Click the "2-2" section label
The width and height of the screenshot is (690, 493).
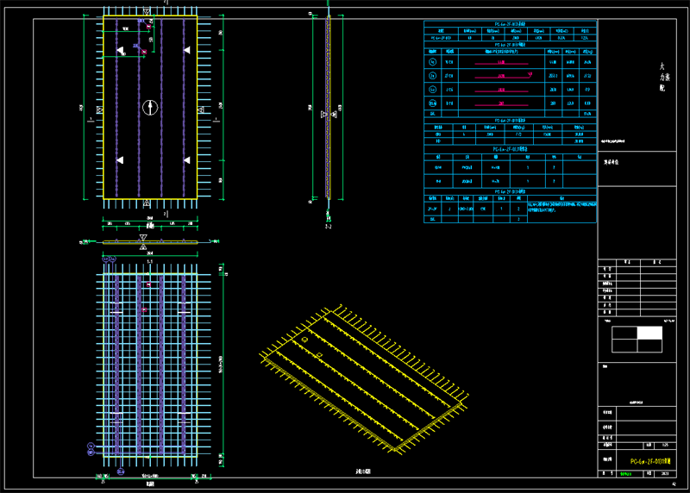coord(329,227)
